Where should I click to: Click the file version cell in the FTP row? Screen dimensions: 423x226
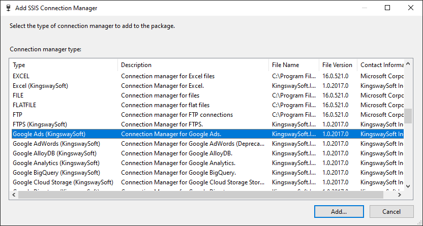tap(336, 115)
